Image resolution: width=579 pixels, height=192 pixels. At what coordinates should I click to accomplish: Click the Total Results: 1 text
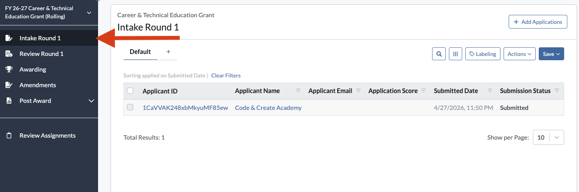(x=144, y=137)
